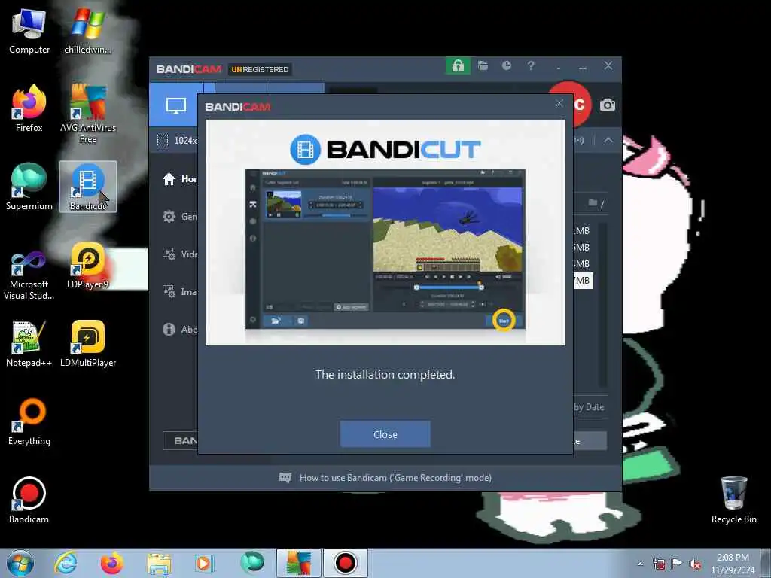Click the muted volume tray icon

tap(695, 564)
